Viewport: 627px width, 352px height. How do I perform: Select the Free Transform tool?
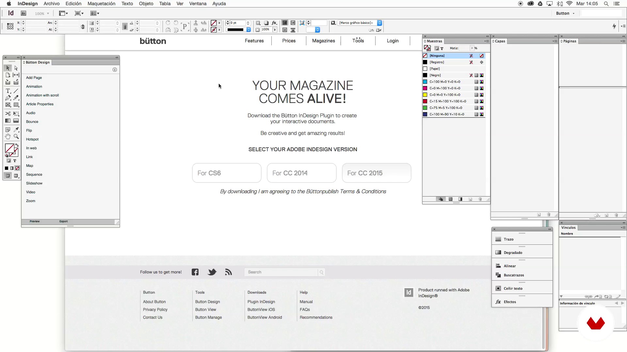point(16,113)
